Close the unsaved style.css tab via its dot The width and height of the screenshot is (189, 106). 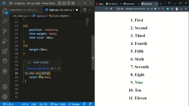tap(77, 10)
